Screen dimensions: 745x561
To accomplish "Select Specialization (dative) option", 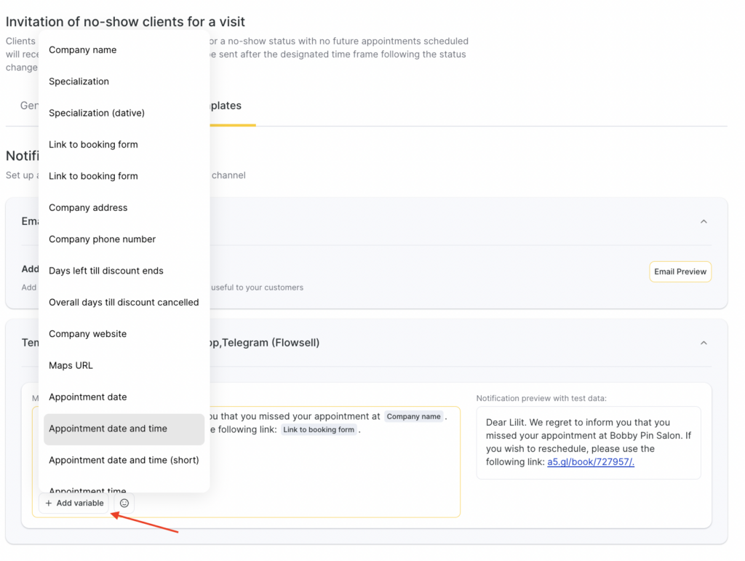I will 97,113.
